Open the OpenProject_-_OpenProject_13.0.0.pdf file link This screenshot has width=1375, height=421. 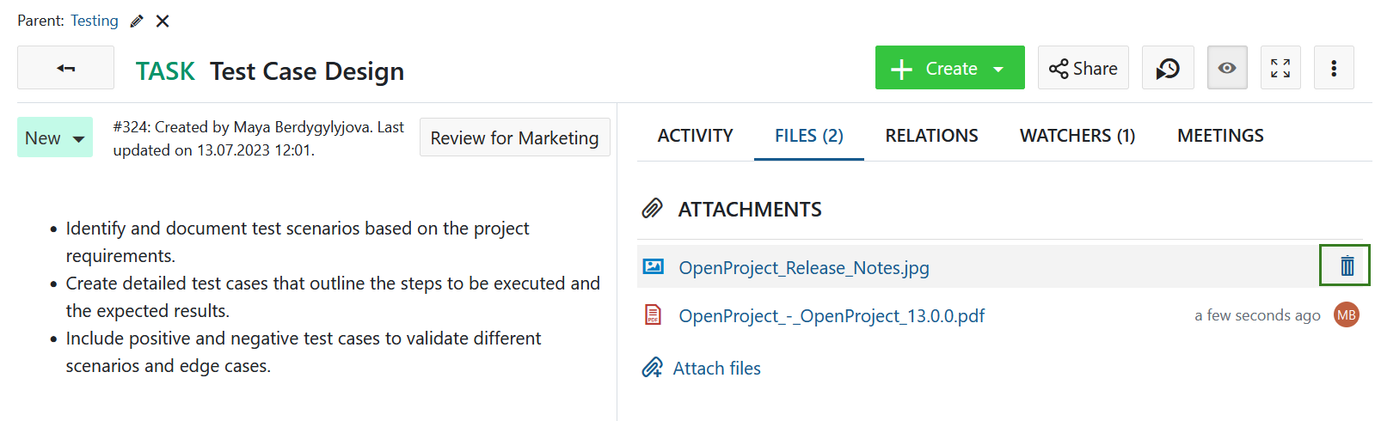832,316
